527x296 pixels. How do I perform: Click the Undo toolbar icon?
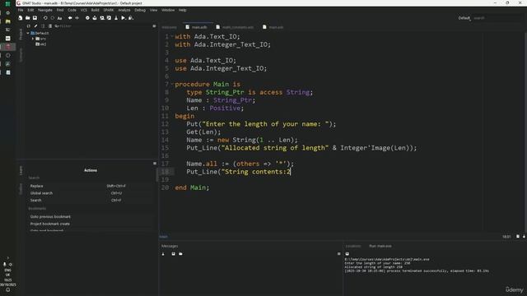45,18
